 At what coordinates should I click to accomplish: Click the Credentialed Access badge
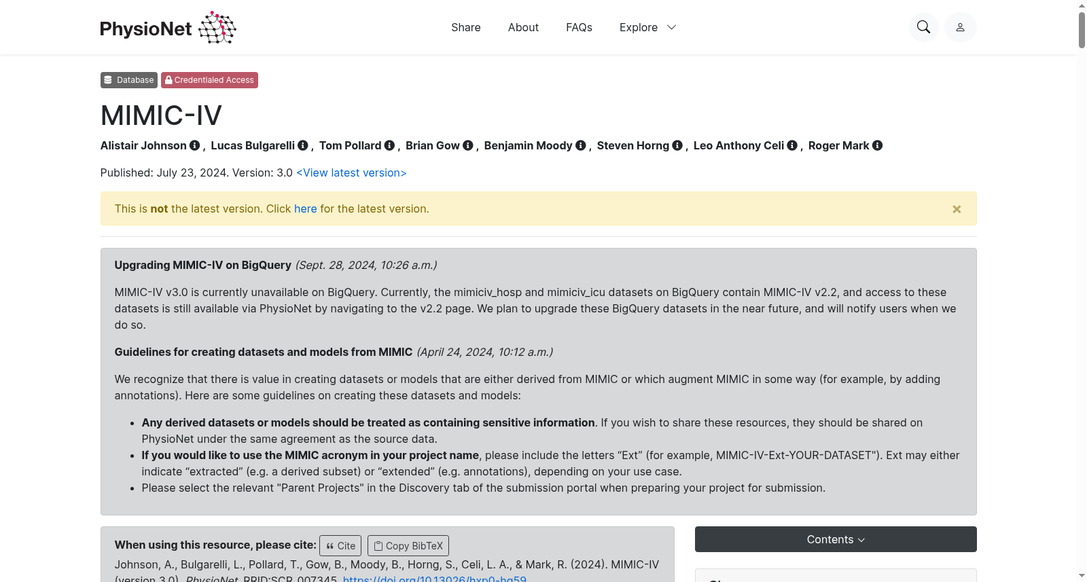click(x=209, y=80)
